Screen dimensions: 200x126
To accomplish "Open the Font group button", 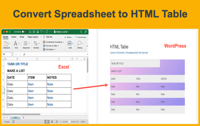I will click(x=16, y=45).
